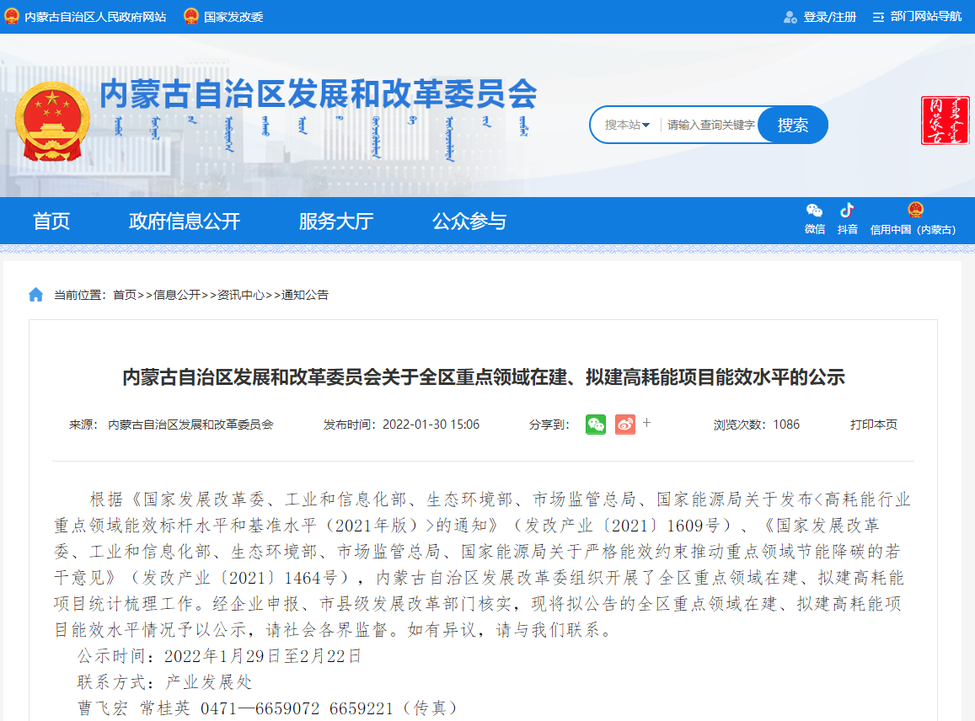Click the WeChat icon in the navigation bar
Screen dimensions: 975x721
tap(814, 211)
